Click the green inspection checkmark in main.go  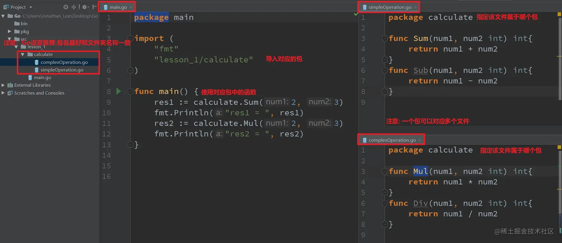[x=356, y=14]
